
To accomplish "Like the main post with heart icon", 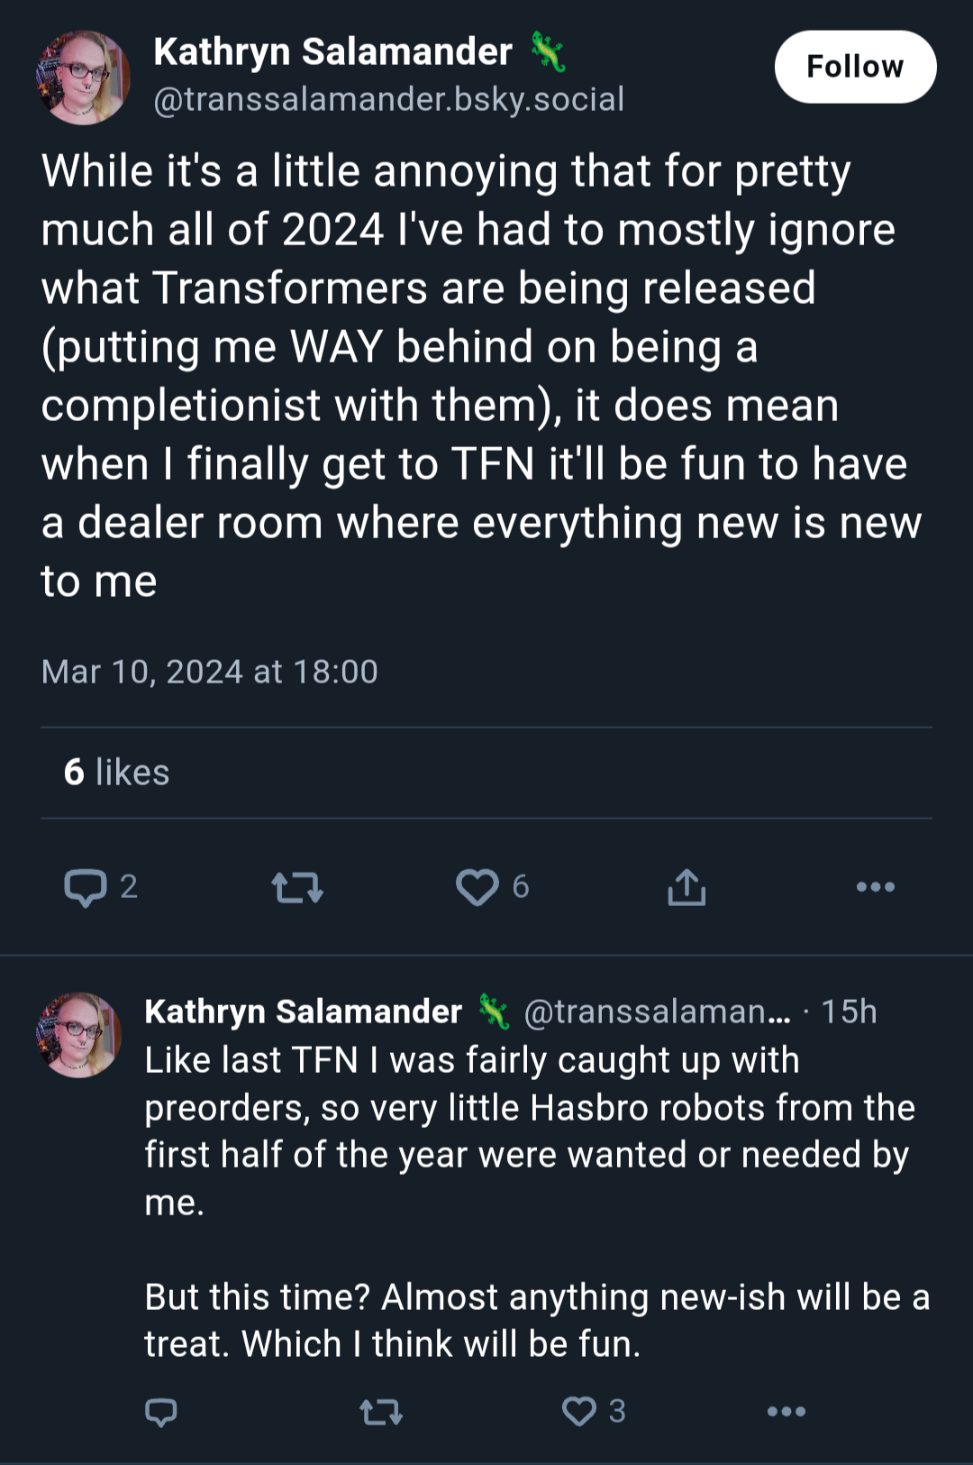I will coord(492,887).
